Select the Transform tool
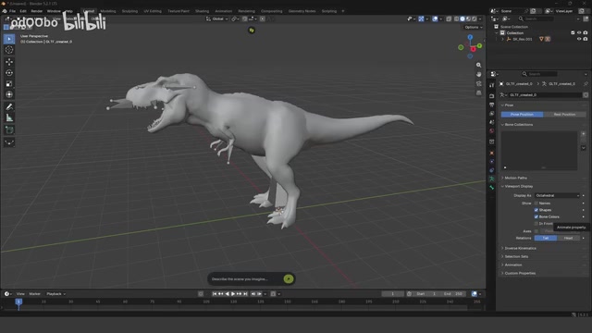Viewport: 592px width, 333px height. coord(9,94)
